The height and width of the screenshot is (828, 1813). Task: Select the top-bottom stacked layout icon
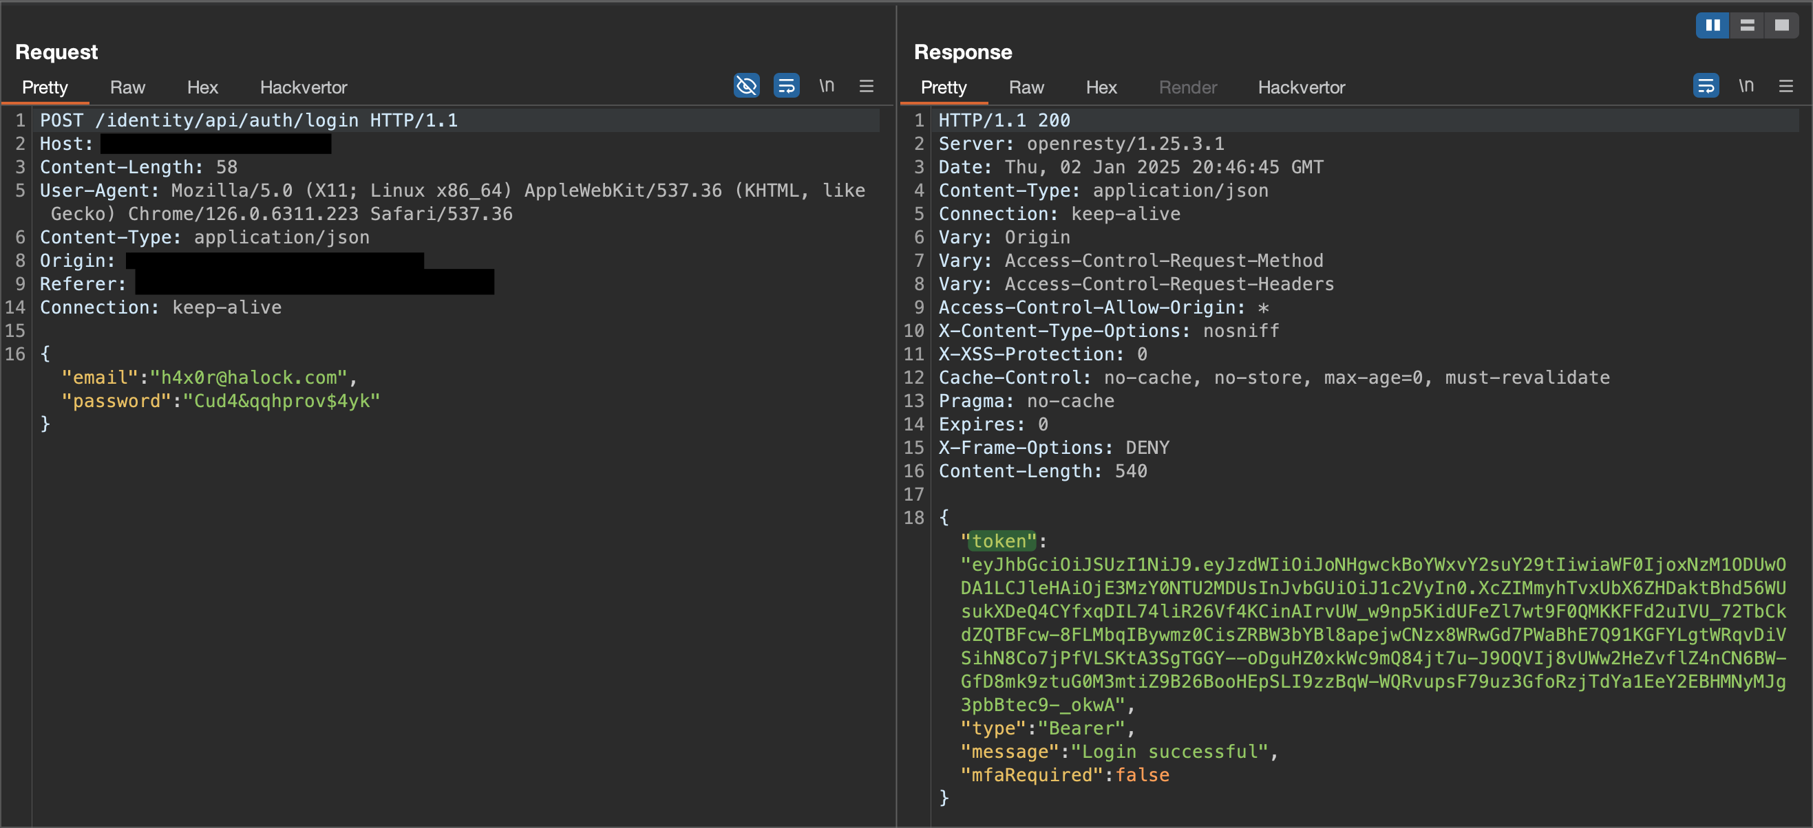point(1747,25)
